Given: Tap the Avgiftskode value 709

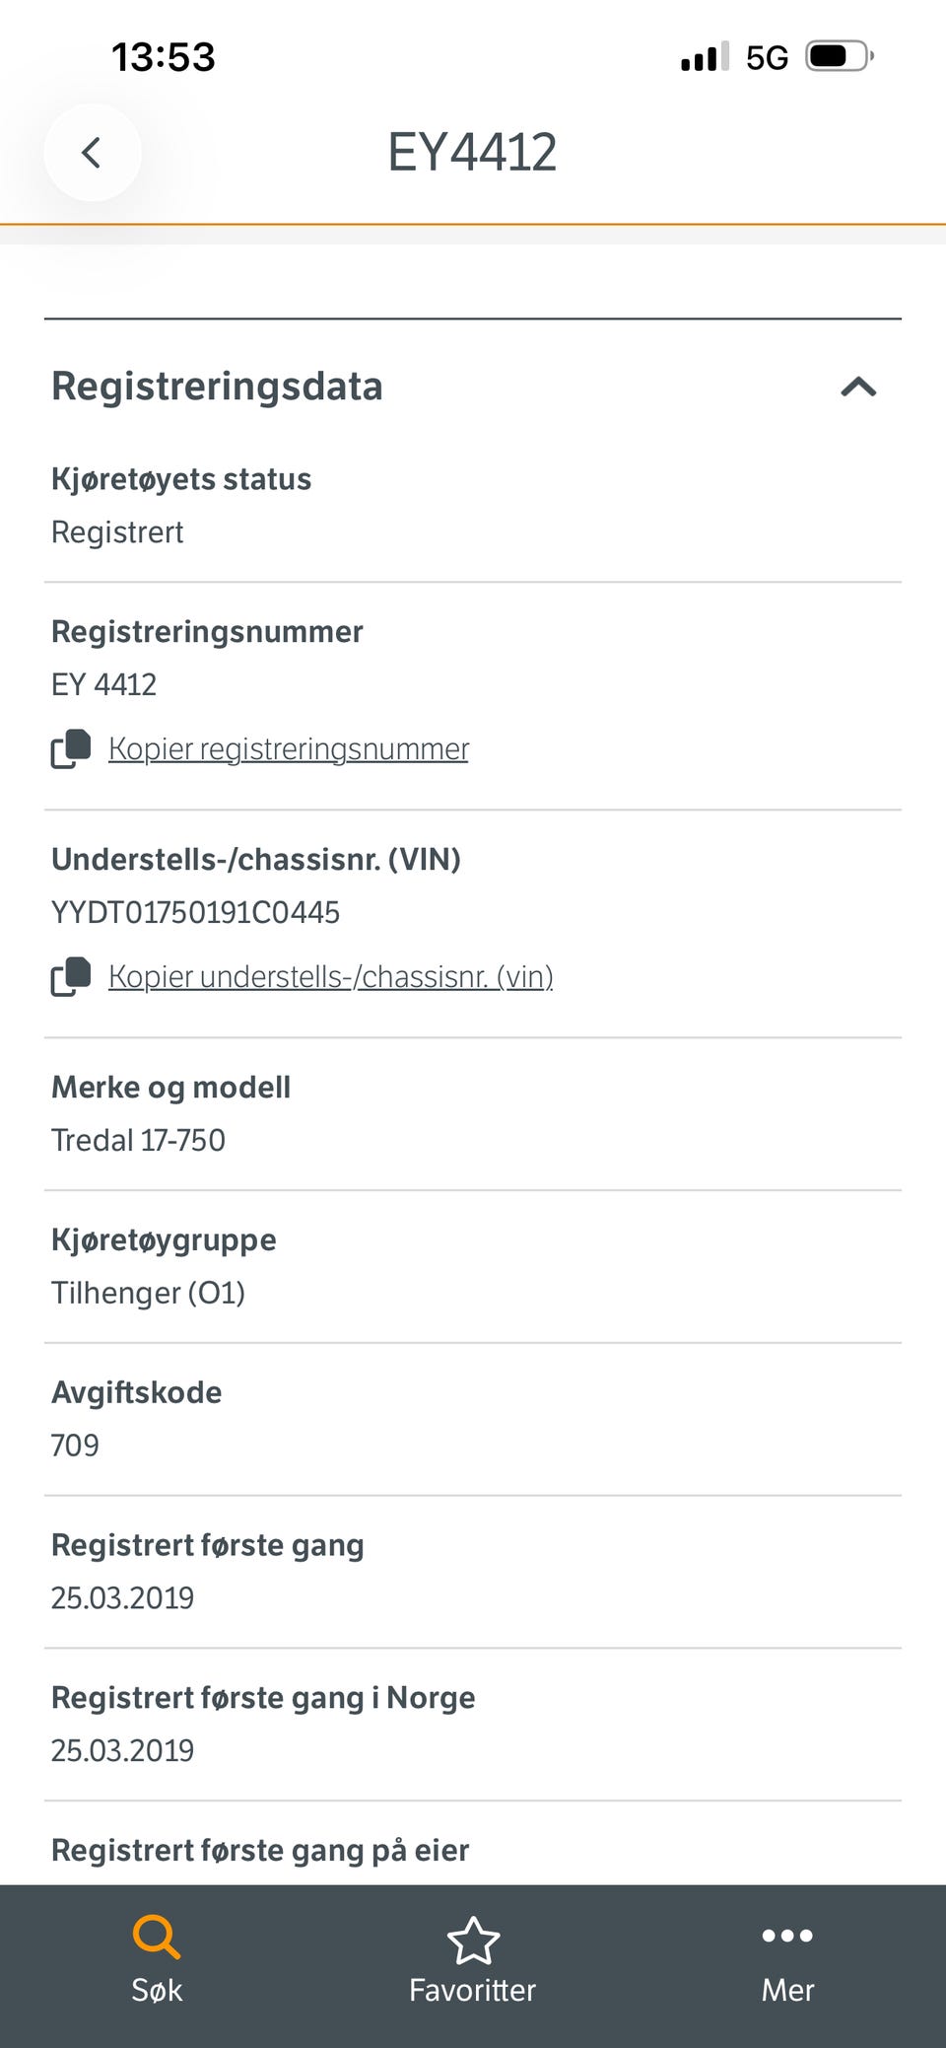Looking at the screenshot, I should 75,1447.
